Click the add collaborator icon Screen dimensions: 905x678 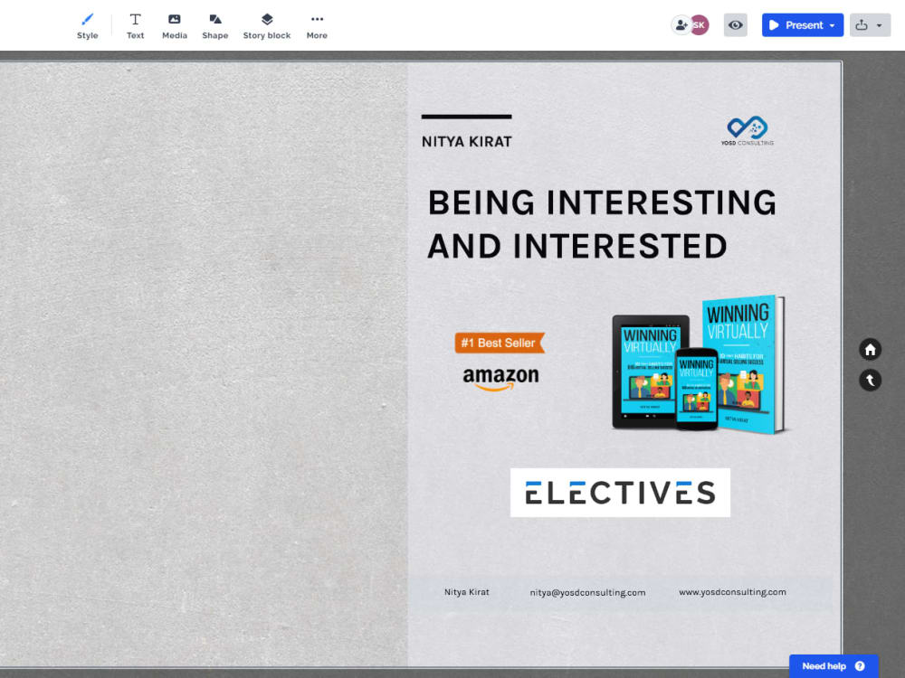click(681, 24)
